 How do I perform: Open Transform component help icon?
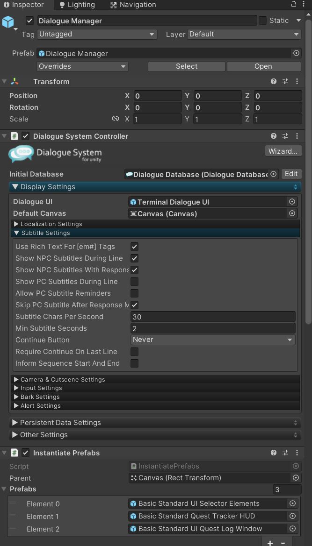[x=274, y=81]
